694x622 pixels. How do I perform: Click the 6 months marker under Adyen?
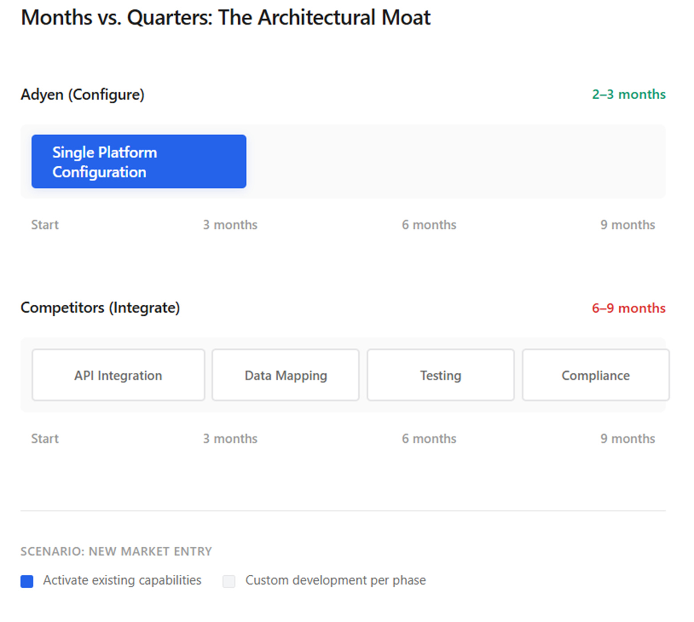click(x=429, y=225)
